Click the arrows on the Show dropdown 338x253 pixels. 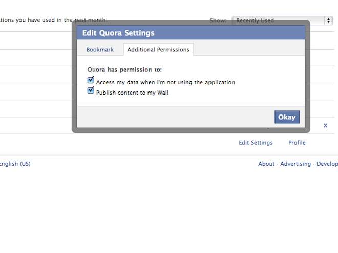point(328,20)
